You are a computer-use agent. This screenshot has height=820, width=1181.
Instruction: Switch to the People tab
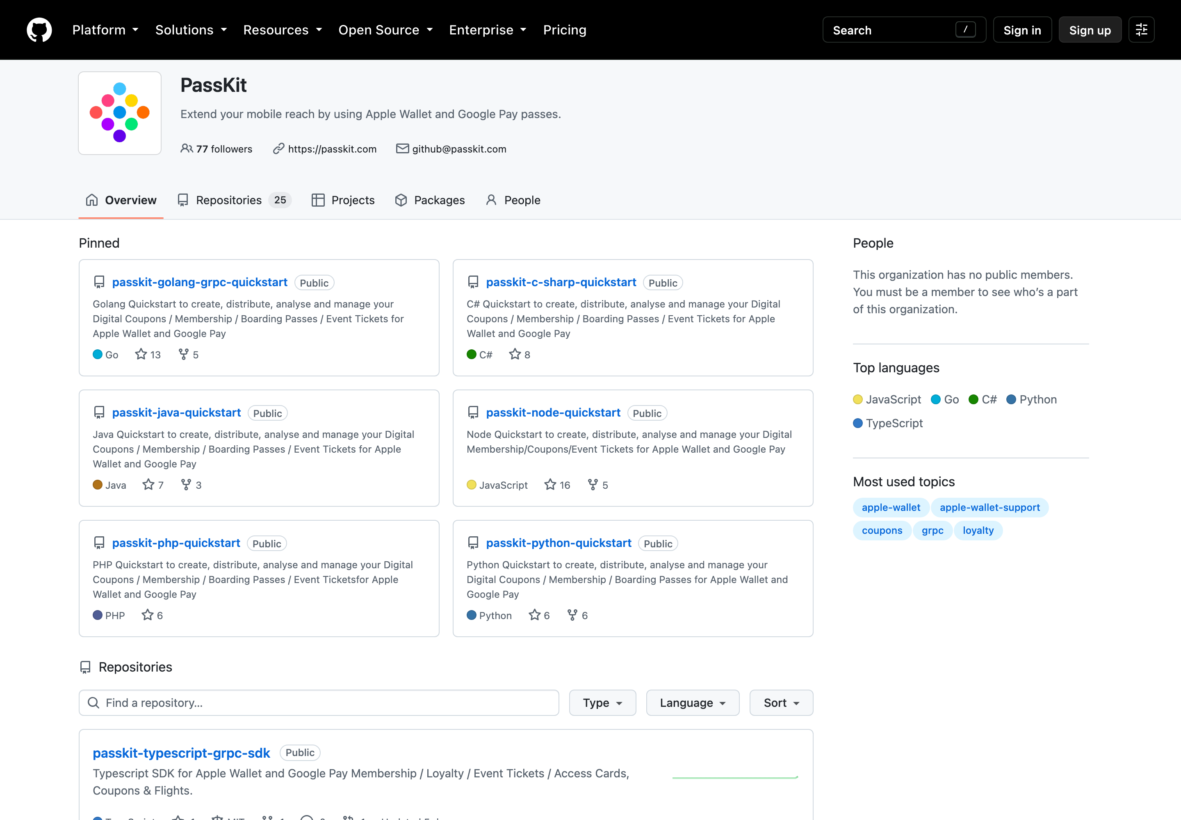pyautogui.click(x=513, y=200)
